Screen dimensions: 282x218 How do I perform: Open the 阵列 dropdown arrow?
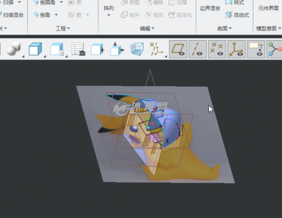(109, 15)
